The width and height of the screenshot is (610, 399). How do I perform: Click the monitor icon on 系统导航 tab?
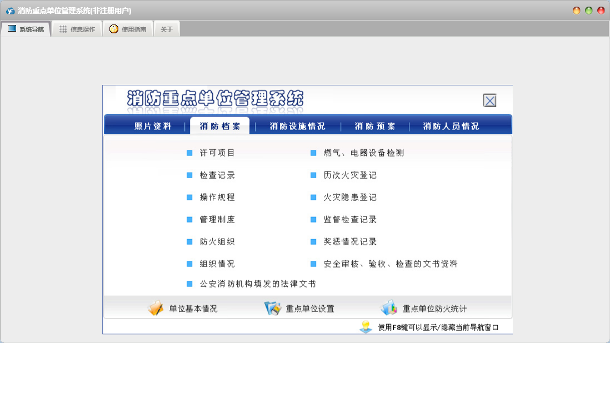(x=12, y=29)
